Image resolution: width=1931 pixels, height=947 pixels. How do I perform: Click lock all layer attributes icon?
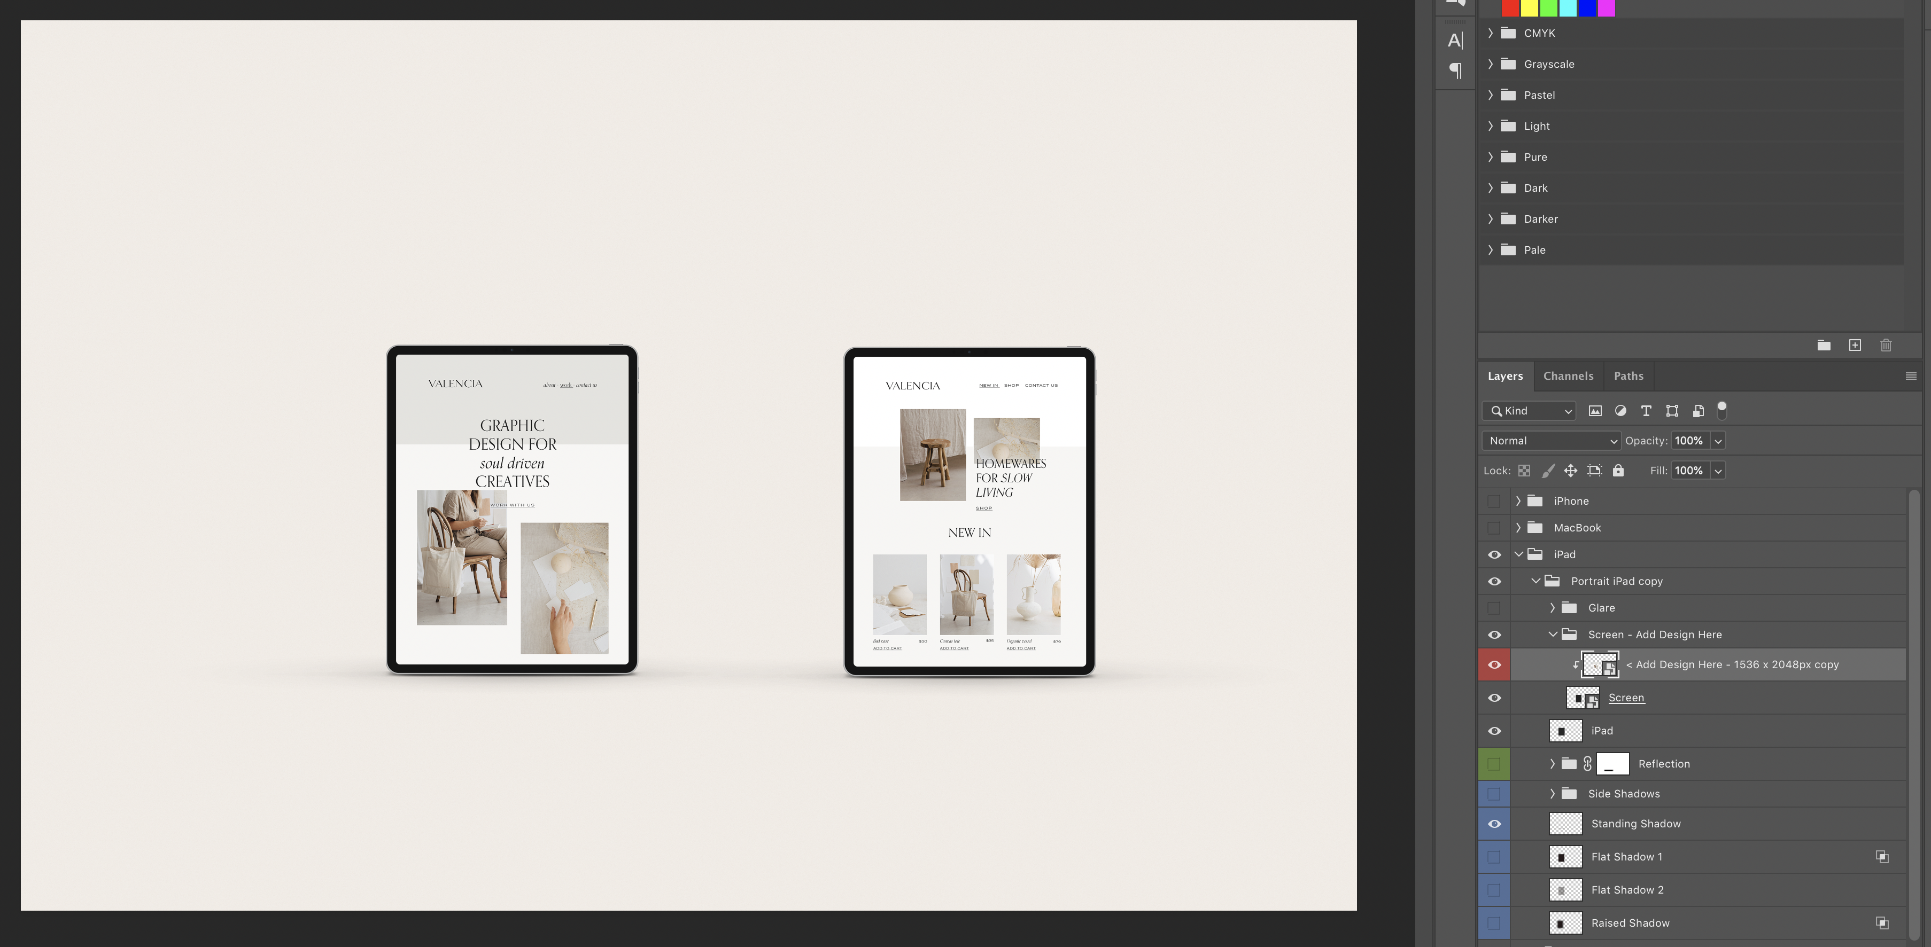(1618, 471)
